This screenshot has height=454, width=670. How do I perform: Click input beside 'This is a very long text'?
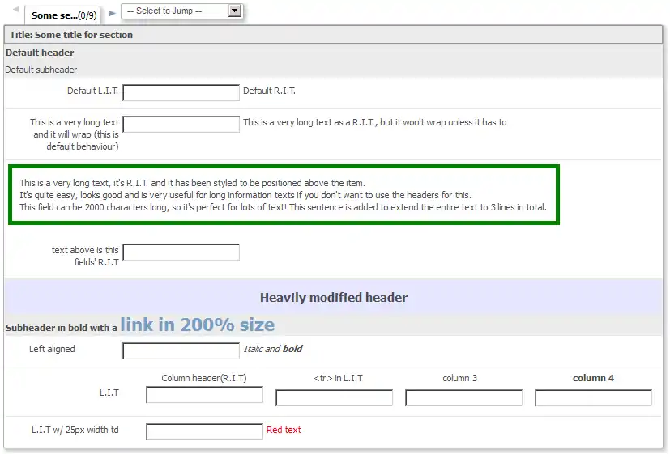point(181,124)
